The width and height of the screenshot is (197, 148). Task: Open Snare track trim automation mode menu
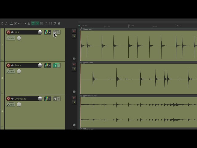click(x=11, y=72)
